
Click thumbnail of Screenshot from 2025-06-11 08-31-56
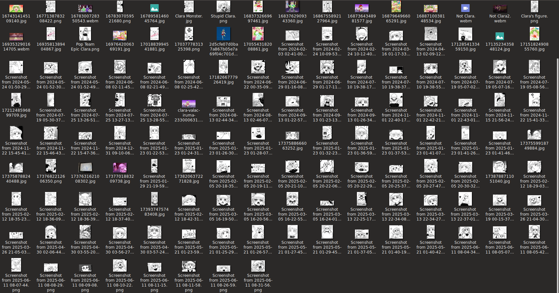pos(258,266)
